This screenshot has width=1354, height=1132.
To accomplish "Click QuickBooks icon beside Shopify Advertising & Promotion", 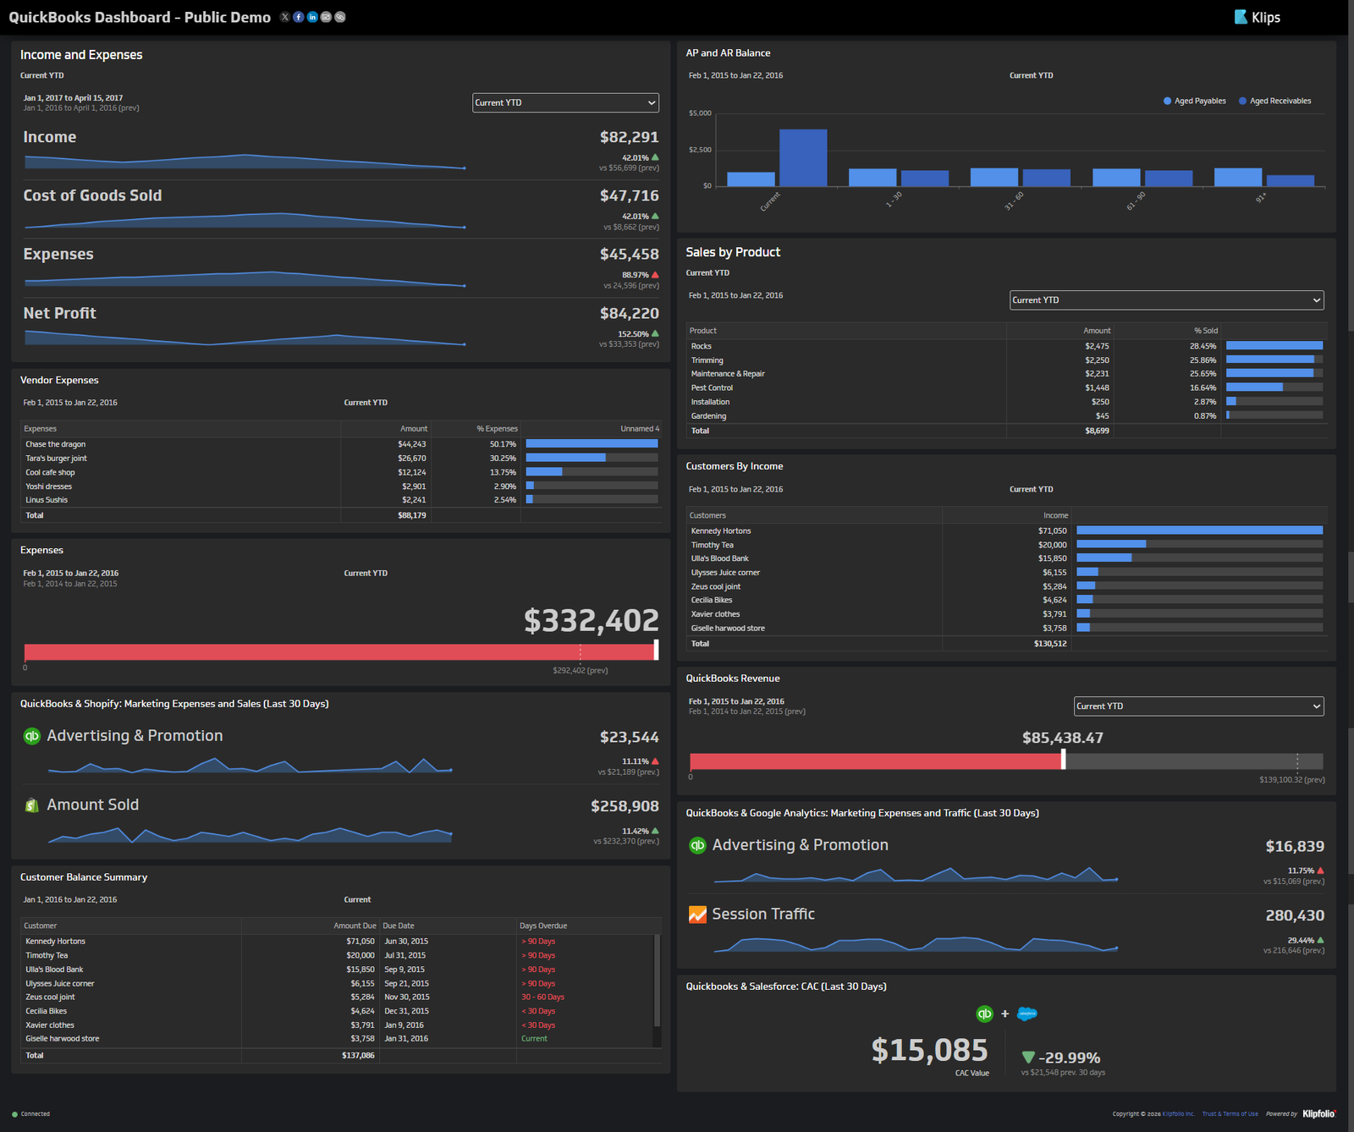I will pos(32,736).
